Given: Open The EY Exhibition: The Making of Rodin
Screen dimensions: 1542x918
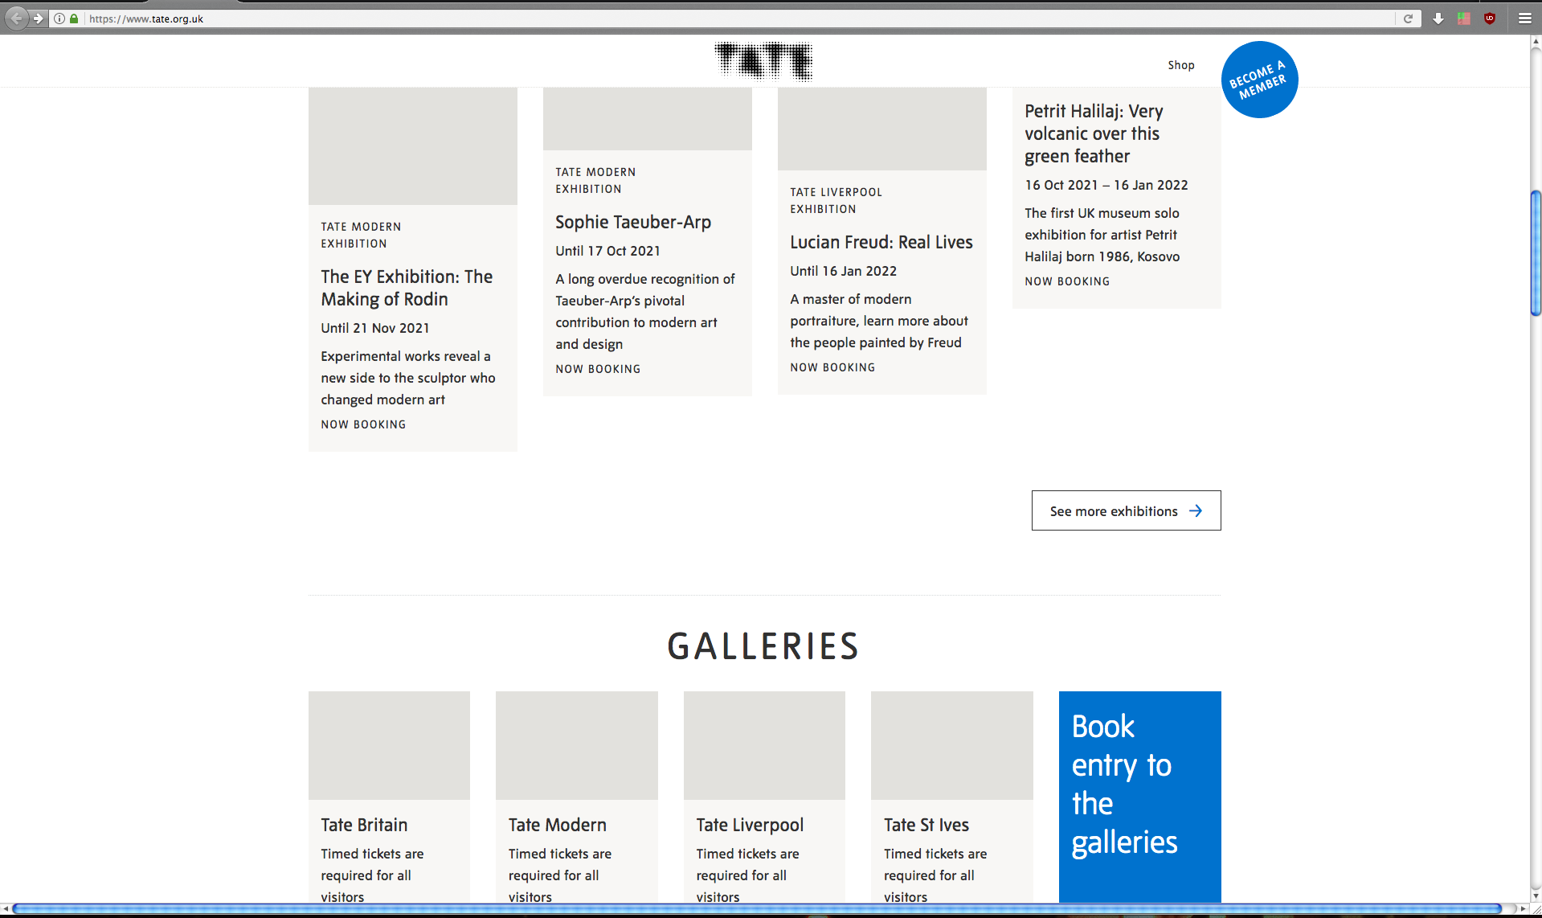Looking at the screenshot, I should [x=407, y=288].
